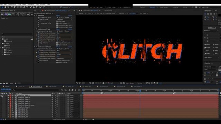
Task: Switch to the Standard workspace
Action: (152, 7)
